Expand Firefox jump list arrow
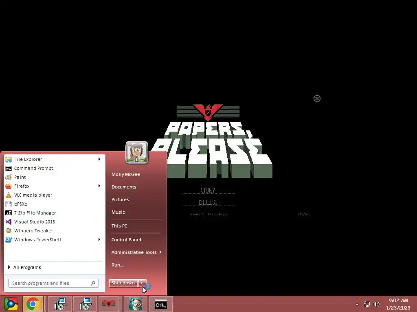The height and width of the screenshot is (312, 417). click(99, 186)
